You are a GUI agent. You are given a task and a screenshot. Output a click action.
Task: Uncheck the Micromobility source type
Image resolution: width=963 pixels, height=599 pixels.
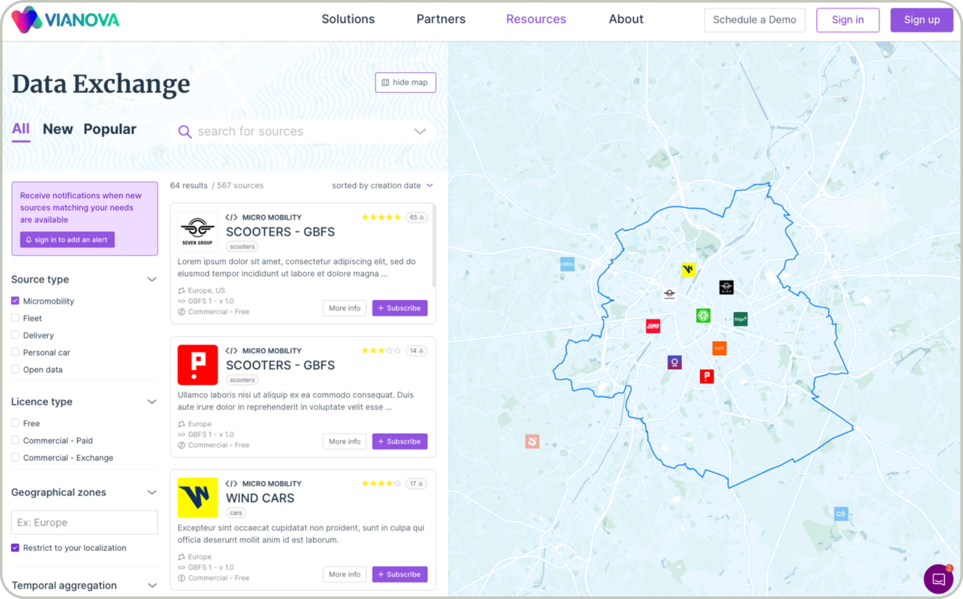(x=15, y=301)
